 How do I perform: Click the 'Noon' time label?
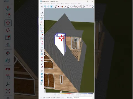[x=85, y=95]
